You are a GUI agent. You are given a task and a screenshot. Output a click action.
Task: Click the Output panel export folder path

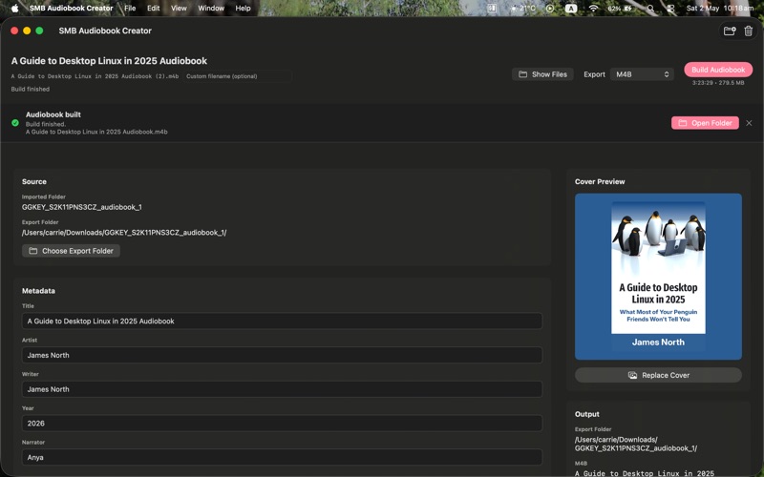[x=636, y=444]
